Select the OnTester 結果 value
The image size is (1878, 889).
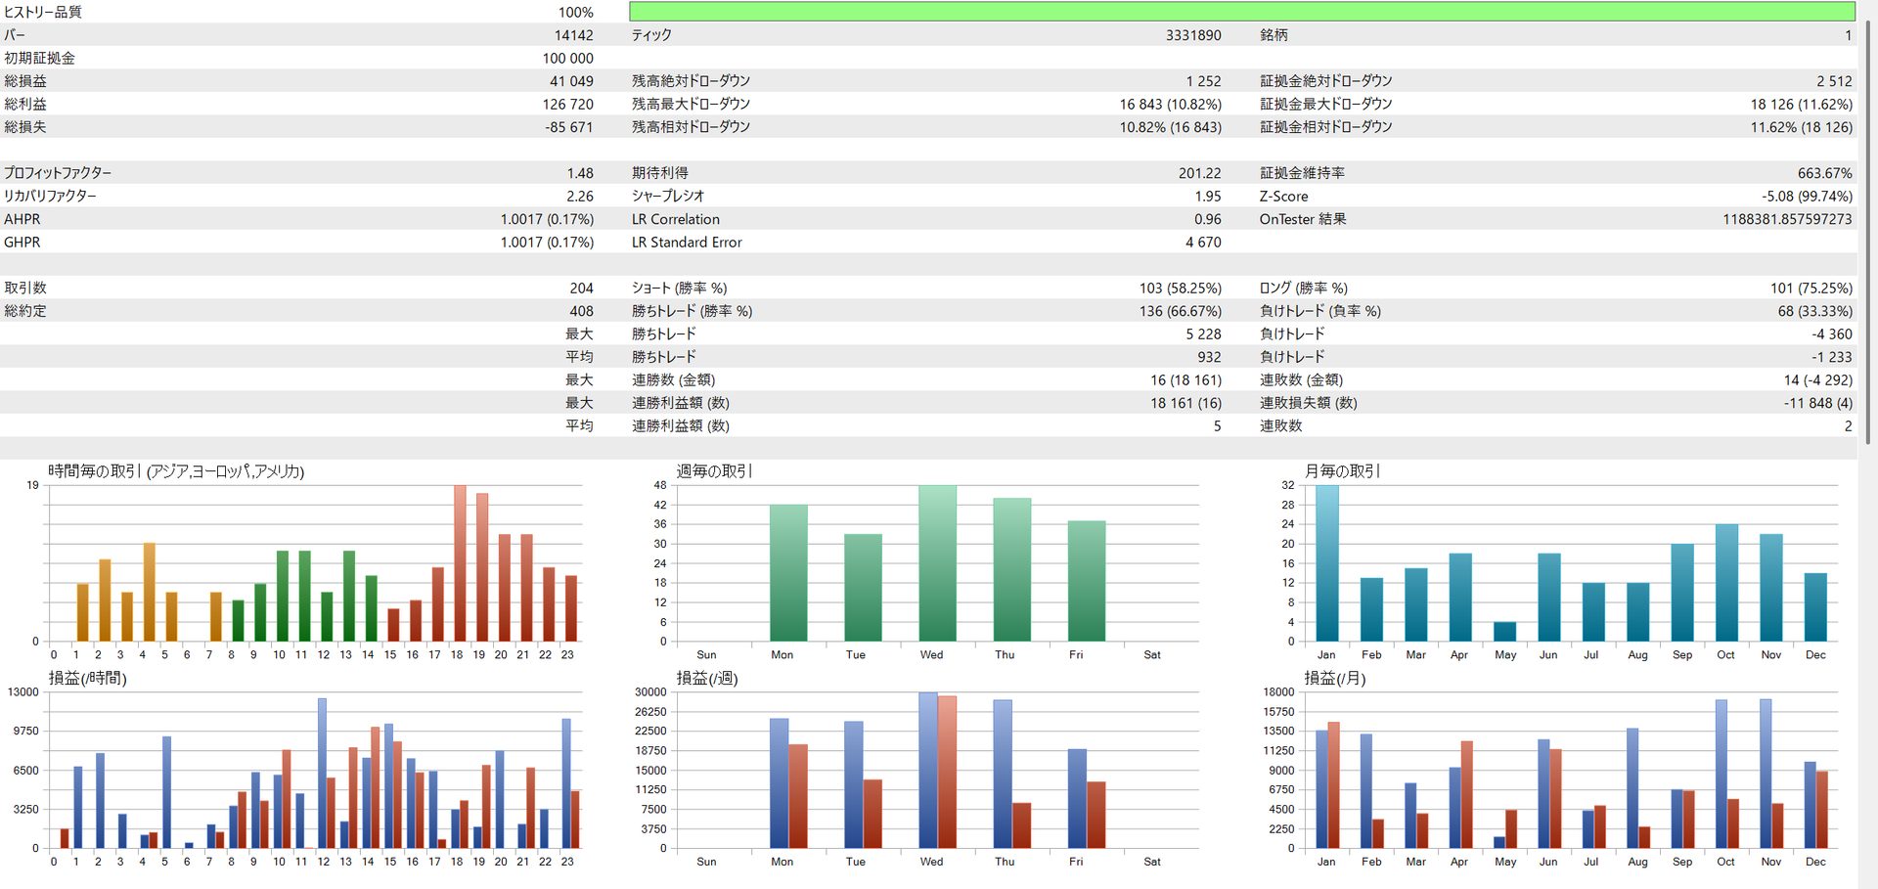[1786, 220]
